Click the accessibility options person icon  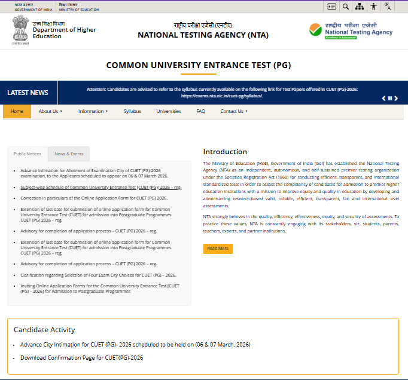click(x=373, y=7)
